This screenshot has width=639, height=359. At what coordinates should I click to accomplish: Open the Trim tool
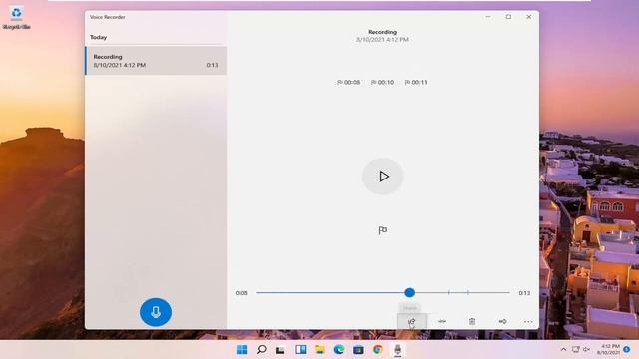coord(442,321)
